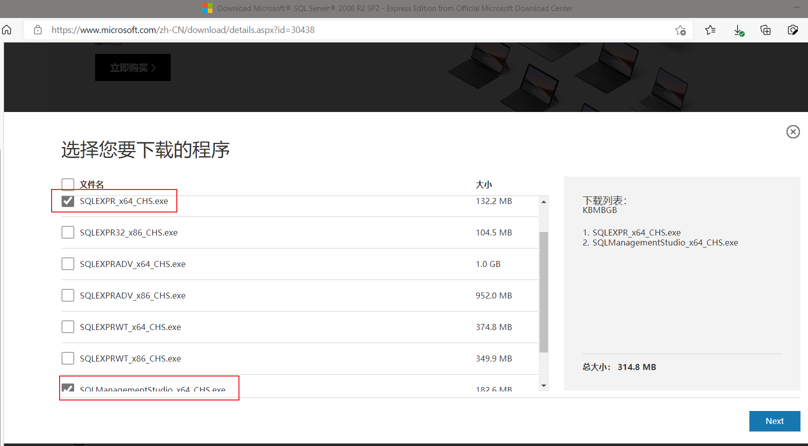
Task: Open the favorites list
Action: [x=710, y=30]
